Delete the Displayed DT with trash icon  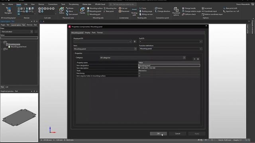point(135,41)
